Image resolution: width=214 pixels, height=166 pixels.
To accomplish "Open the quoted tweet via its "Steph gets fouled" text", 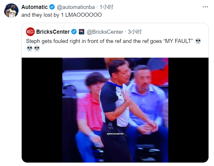I will coord(109,41).
